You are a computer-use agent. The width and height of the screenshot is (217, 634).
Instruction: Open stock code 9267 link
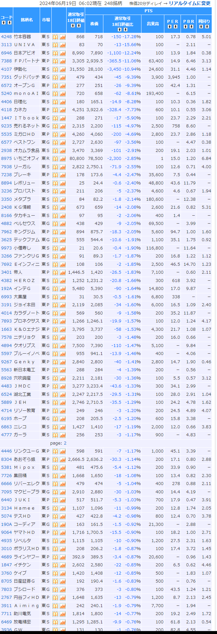tap(6, 362)
